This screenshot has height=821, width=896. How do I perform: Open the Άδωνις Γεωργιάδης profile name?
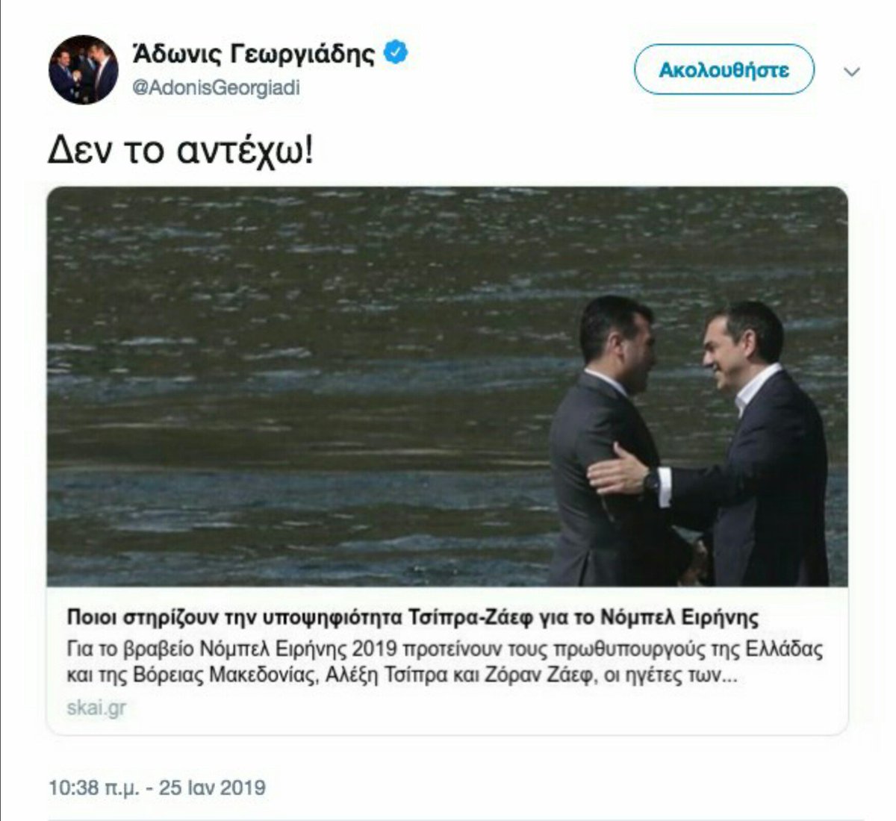253,54
